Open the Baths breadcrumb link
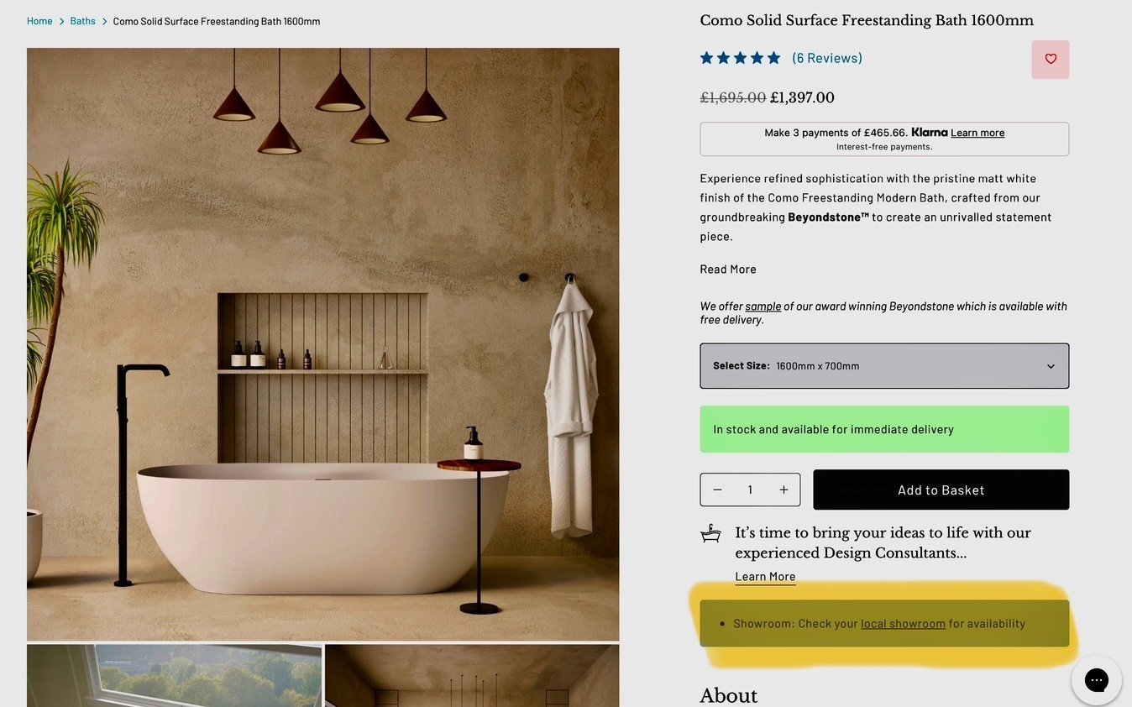The height and width of the screenshot is (707, 1132). (x=82, y=21)
